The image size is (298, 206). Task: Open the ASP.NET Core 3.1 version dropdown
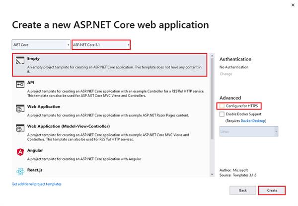click(101, 45)
